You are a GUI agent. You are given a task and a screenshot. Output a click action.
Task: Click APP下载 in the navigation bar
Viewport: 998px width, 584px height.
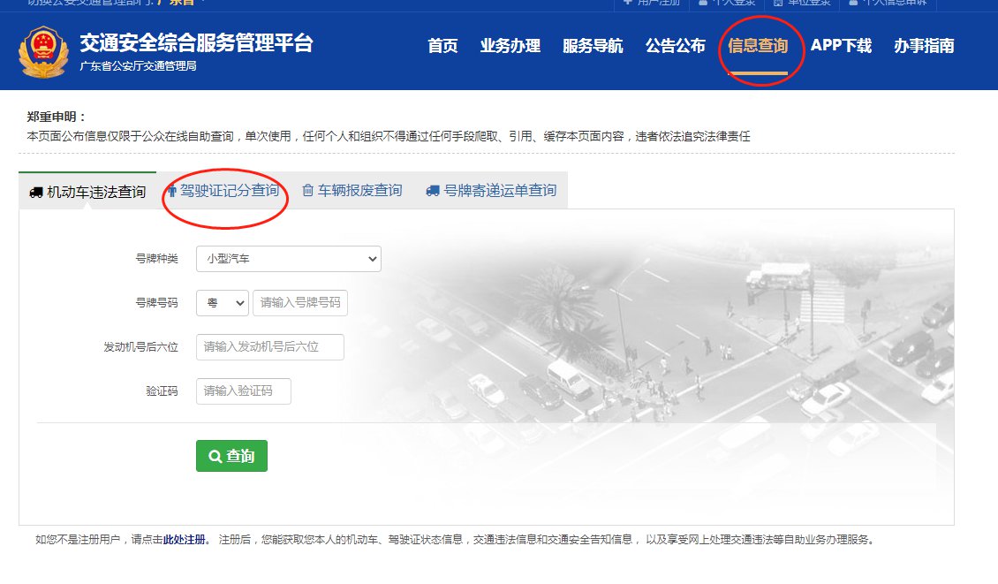(841, 46)
